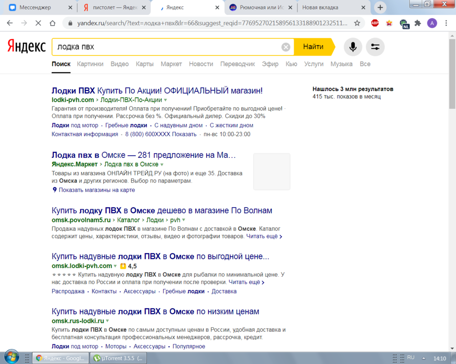Go back with the browser back arrow
This screenshot has height=364, width=456.
pos(10,23)
